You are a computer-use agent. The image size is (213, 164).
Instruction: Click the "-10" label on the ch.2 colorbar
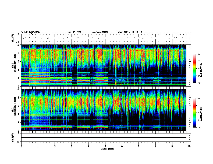click(x=199, y=128)
